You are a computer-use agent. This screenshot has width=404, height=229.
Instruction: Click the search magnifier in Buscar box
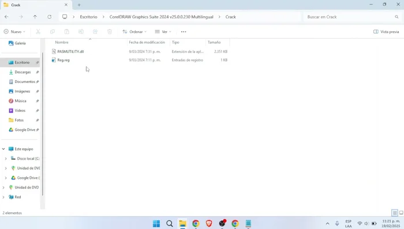click(396, 17)
